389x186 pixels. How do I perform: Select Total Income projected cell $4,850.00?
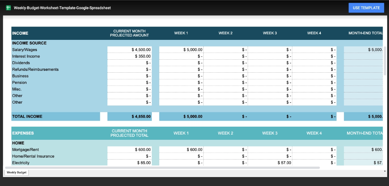tap(129, 116)
